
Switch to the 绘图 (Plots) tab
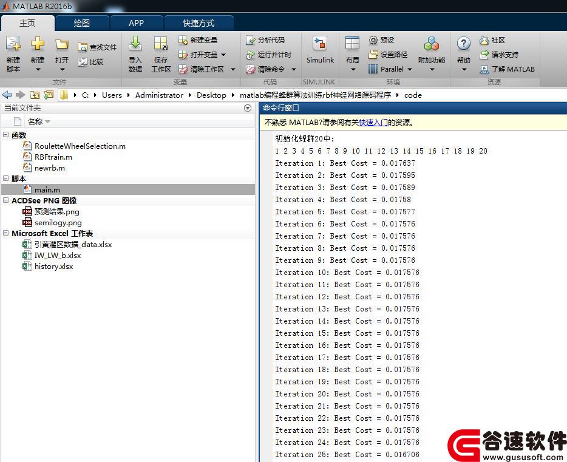pos(82,23)
